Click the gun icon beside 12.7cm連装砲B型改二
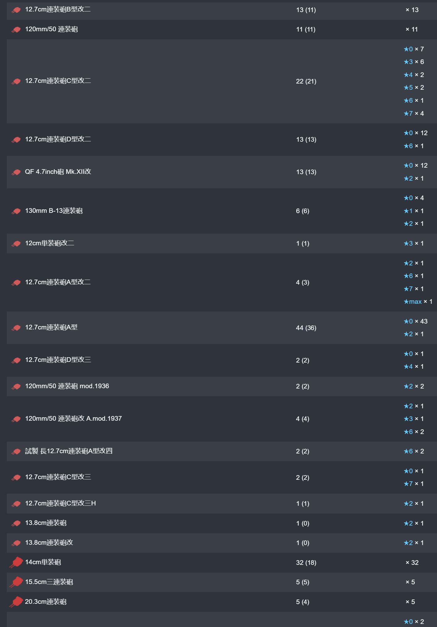The height and width of the screenshot is (627, 437). (16, 10)
